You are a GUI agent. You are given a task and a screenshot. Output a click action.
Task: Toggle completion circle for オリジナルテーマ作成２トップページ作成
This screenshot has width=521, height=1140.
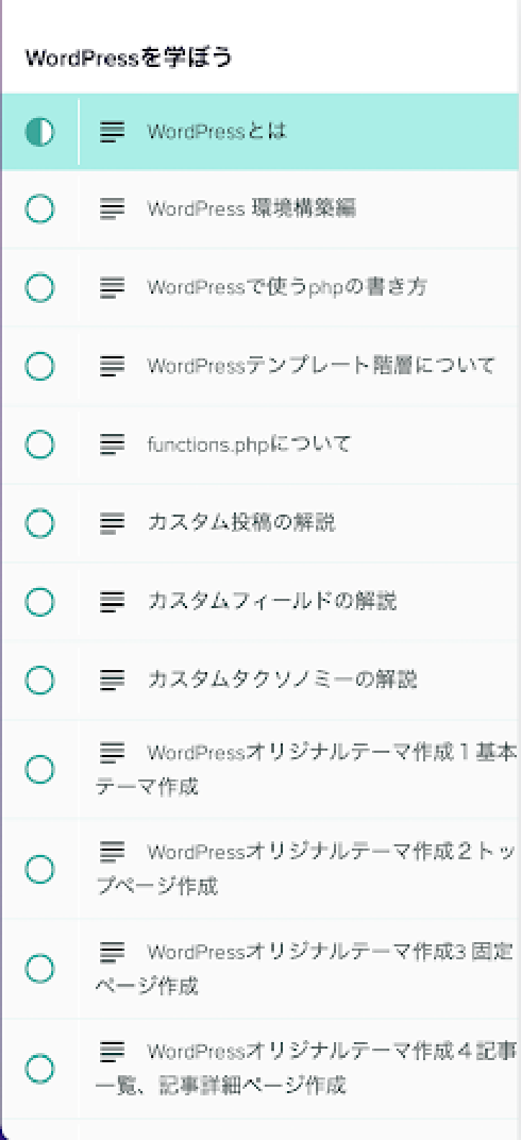coord(40,869)
